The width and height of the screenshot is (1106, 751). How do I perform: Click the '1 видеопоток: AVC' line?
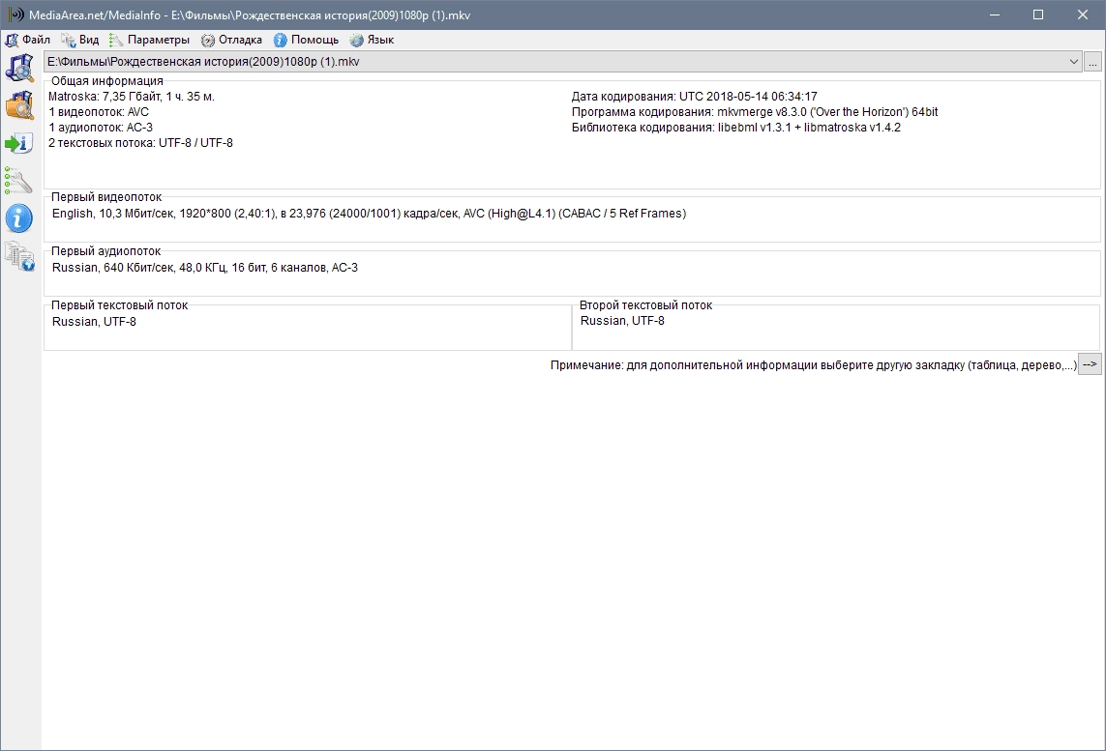(x=99, y=112)
